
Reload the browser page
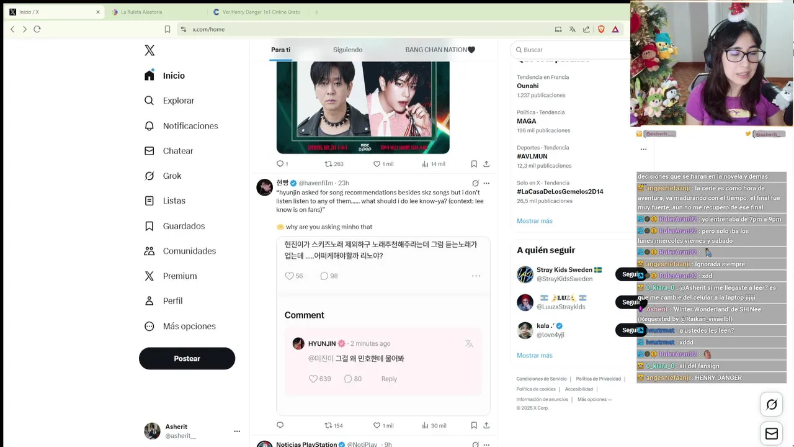(37, 29)
